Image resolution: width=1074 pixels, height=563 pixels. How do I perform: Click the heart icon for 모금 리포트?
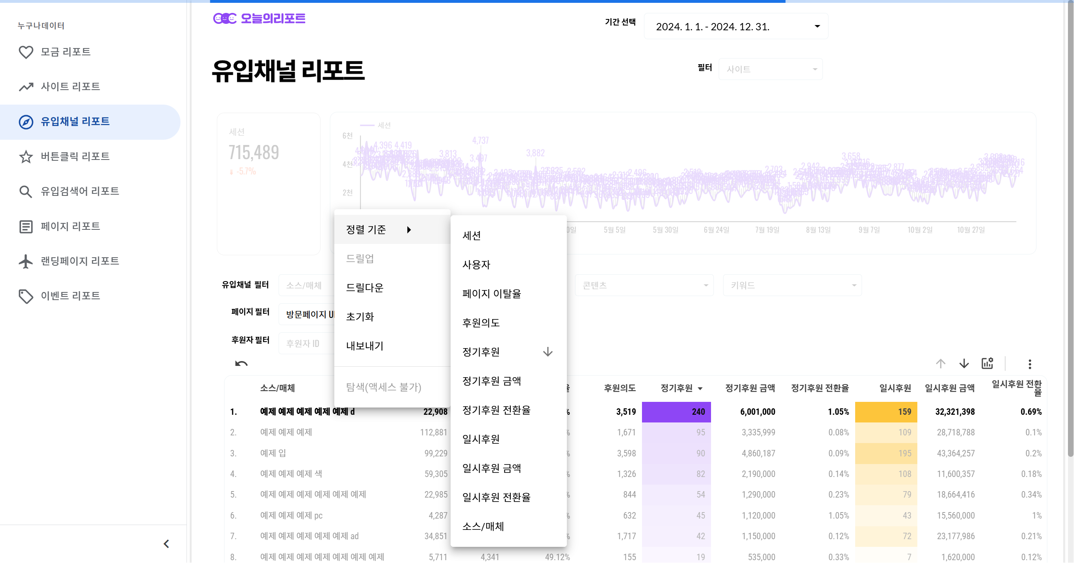[x=26, y=52]
